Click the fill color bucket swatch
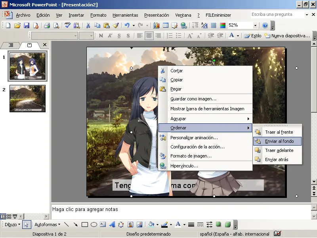 tap(151, 225)
